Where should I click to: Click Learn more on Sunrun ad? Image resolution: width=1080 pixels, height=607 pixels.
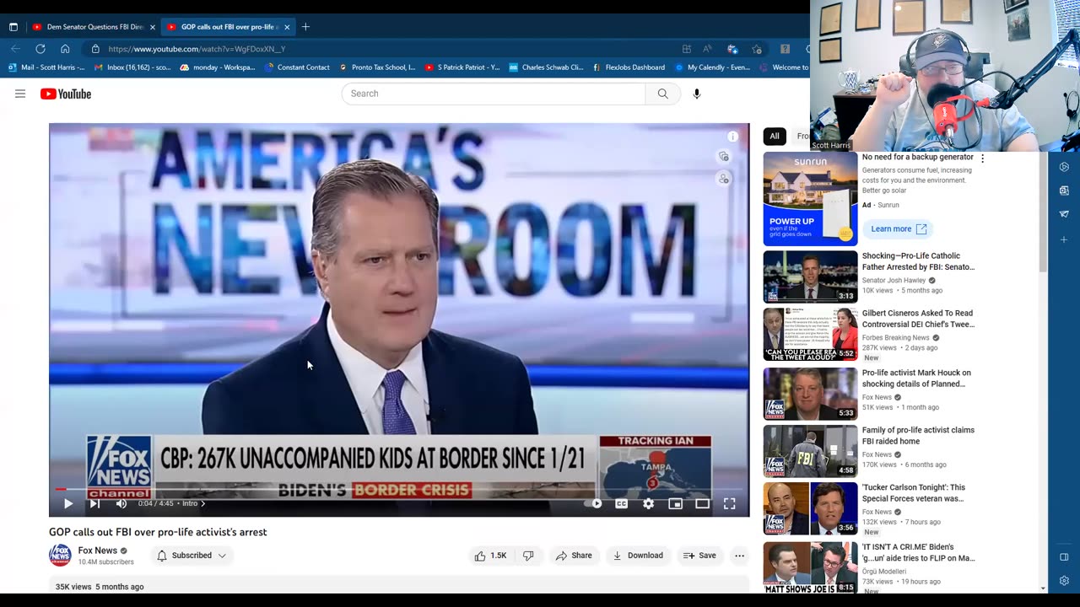[898, 229]
